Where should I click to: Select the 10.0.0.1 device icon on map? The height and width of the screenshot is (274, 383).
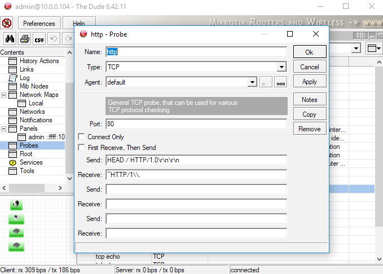pos(16,205)
